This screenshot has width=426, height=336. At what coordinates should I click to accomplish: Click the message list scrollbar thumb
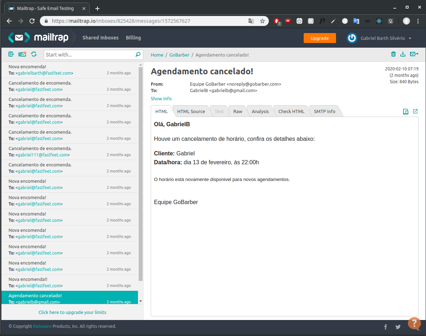[140, 174]
